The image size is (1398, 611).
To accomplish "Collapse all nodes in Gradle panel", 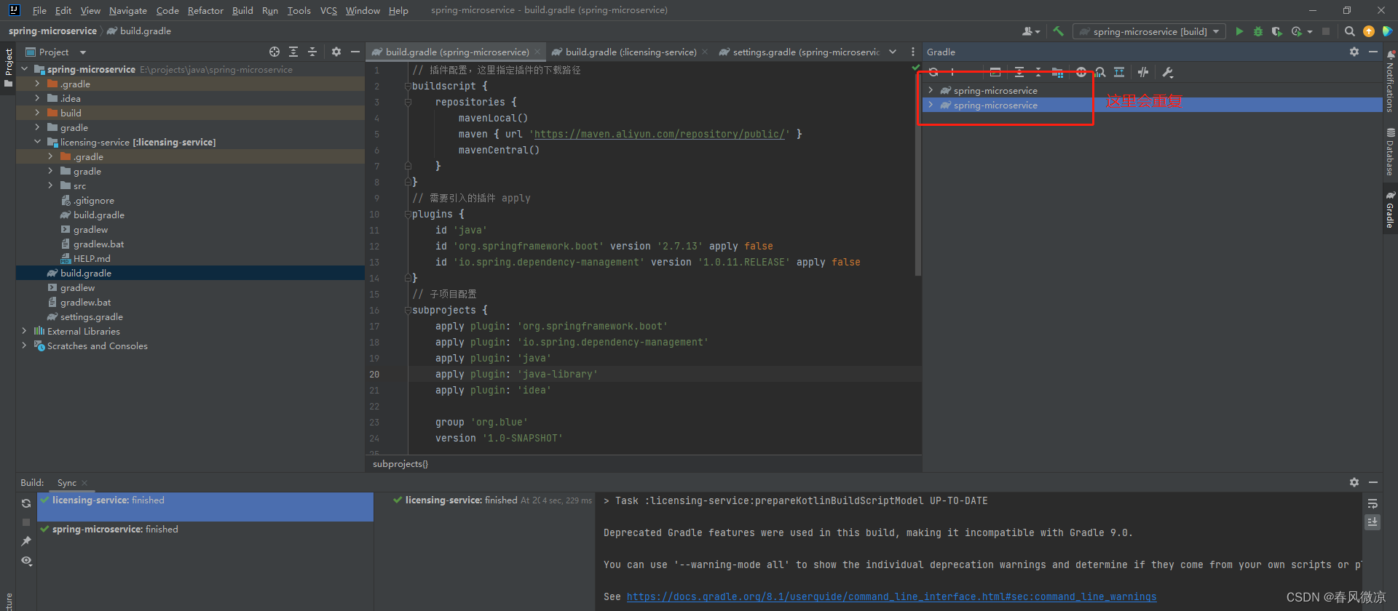I will click(x=1038, y=72).
